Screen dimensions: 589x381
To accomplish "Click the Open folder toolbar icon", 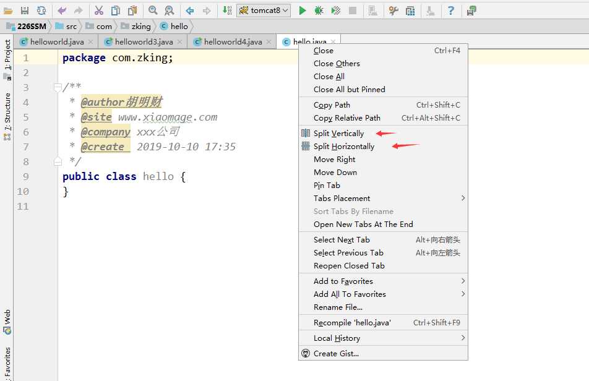I will [8, 11].
